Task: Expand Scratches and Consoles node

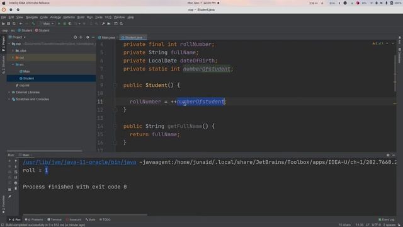Action: 9,99
